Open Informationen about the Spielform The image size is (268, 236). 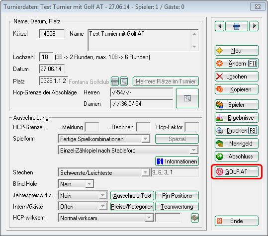(177, 161)
